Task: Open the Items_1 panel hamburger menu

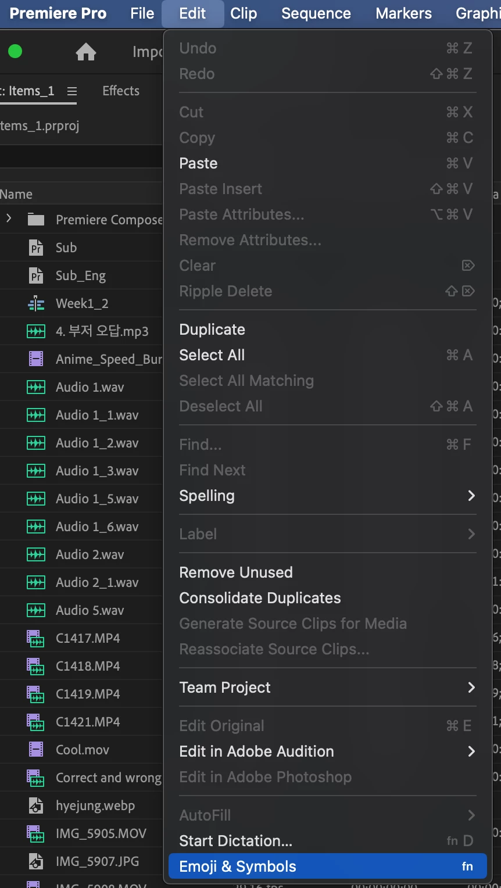Action: pos(72,91)
